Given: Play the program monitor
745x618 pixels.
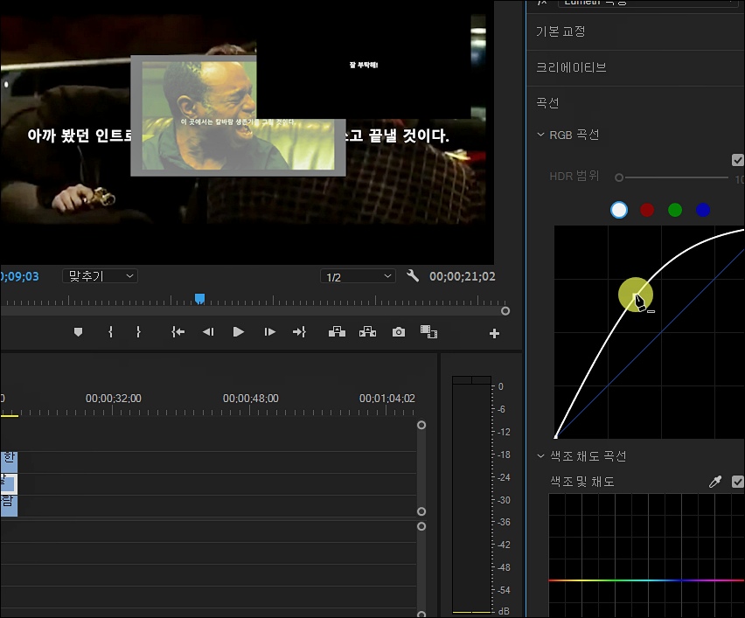Looking at the screenshot, I should pyautogui.click(x=239, y=331).
